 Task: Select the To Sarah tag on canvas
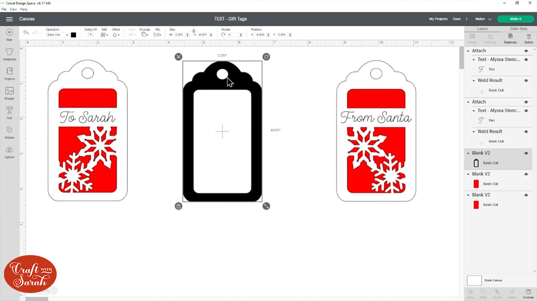point(88,130)
